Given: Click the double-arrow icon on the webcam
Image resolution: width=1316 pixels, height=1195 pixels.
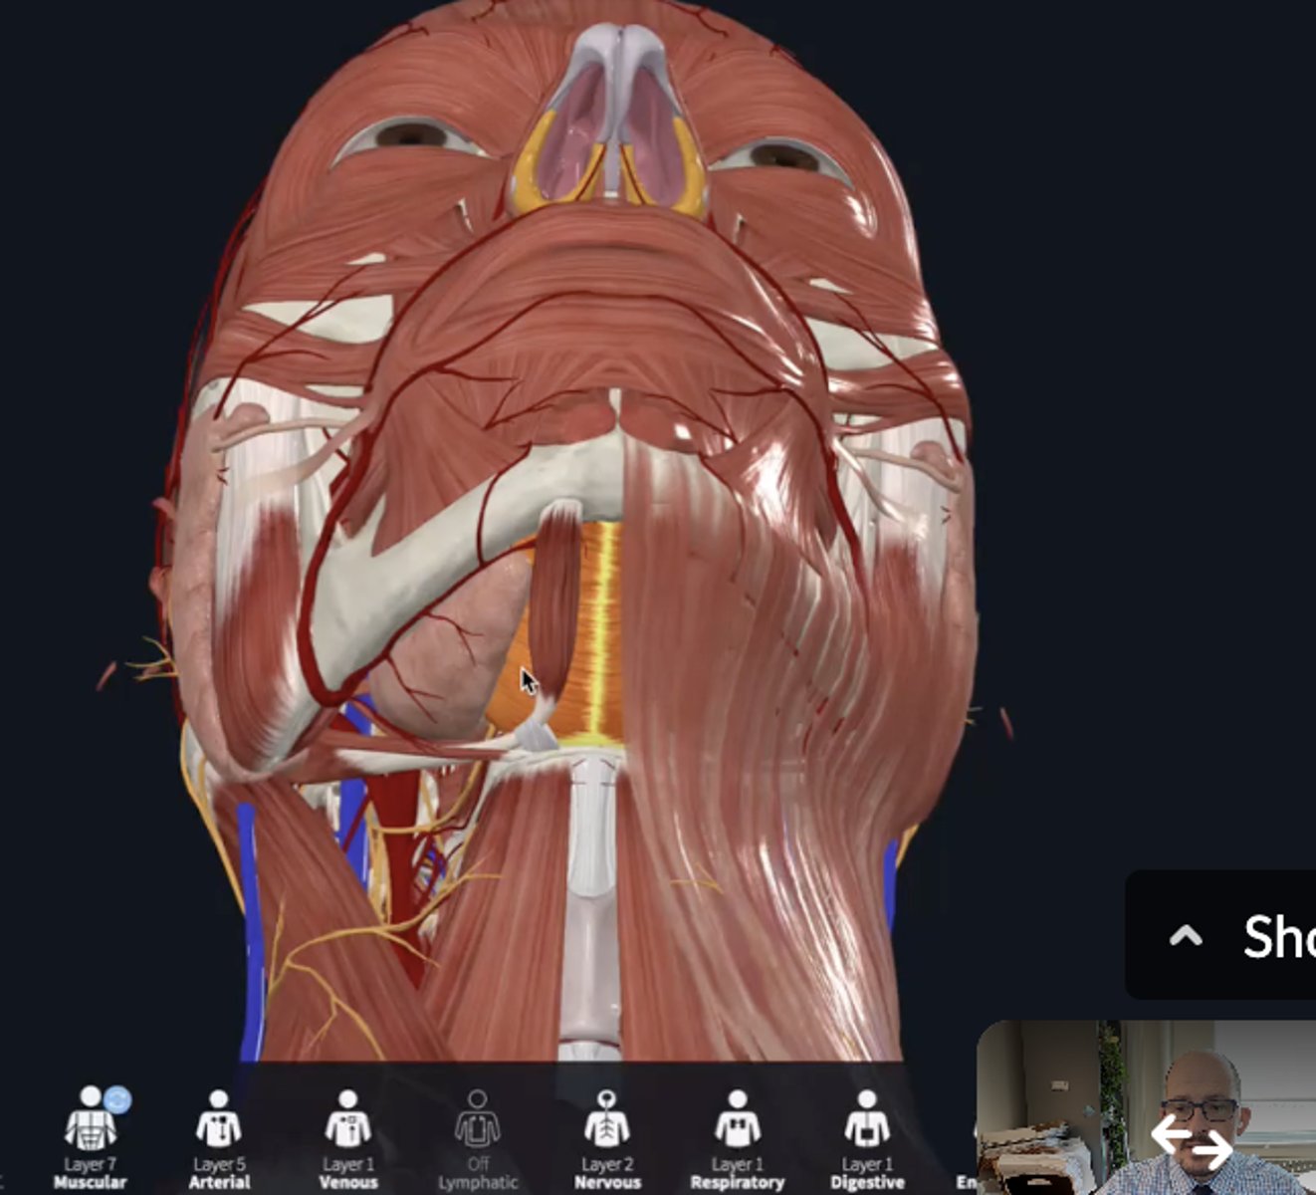Looking at the screenshot, I should click(x=1192, y=1142).
